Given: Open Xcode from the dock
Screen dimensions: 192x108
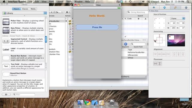Looking at the screenshot, I should pyautogui.click(x=94, y=103).
